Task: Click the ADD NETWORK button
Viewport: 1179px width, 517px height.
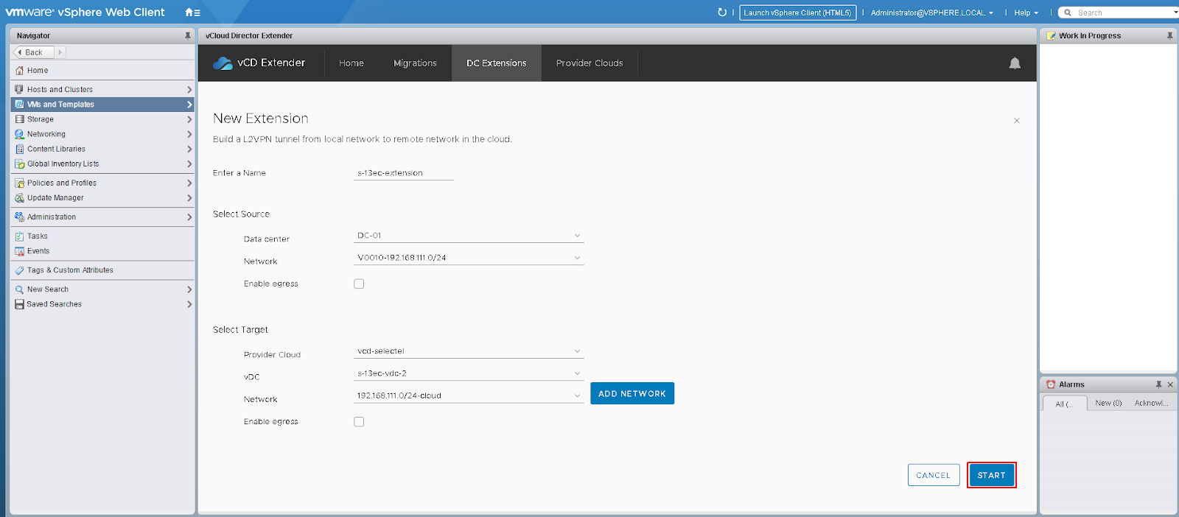Action: click(x=632, y=393)
